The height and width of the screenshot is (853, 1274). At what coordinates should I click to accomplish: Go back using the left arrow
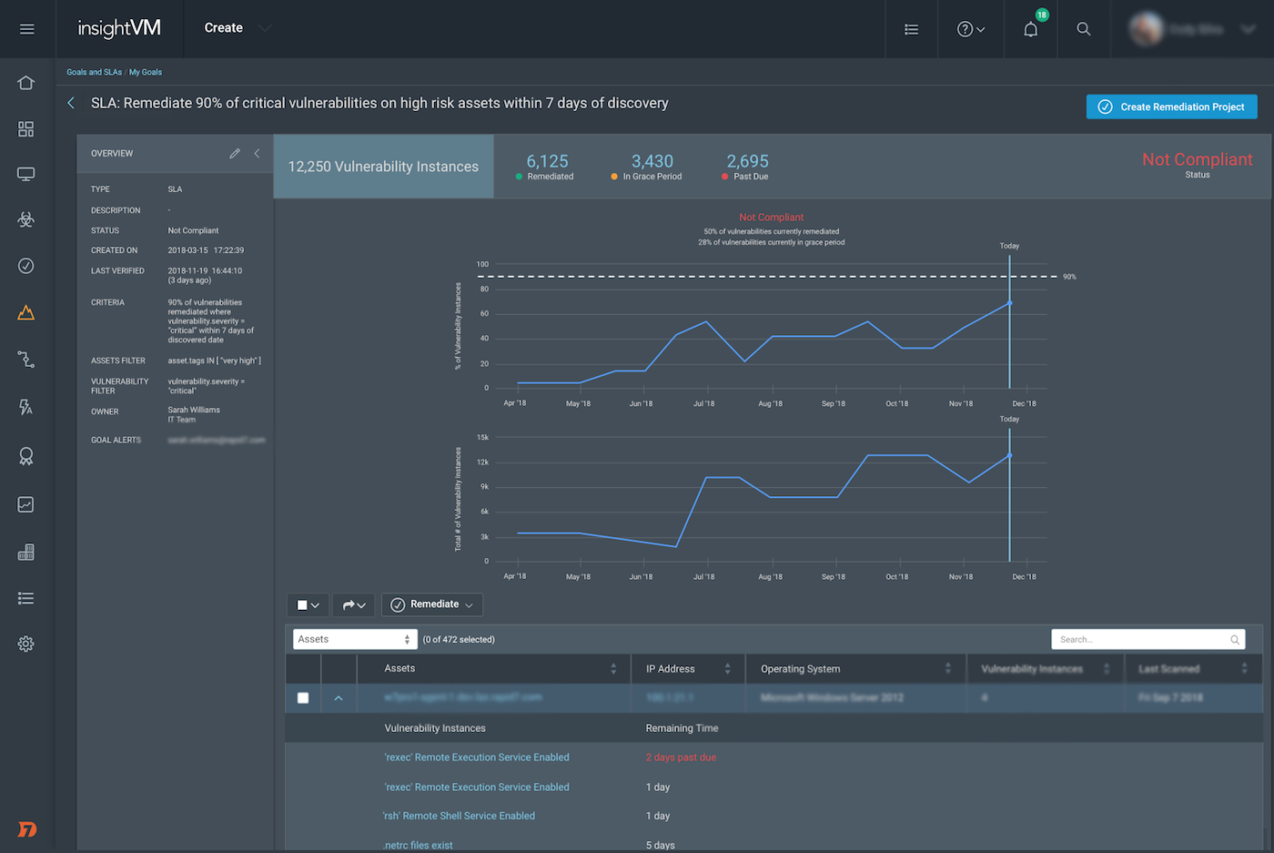coord(71,104)
